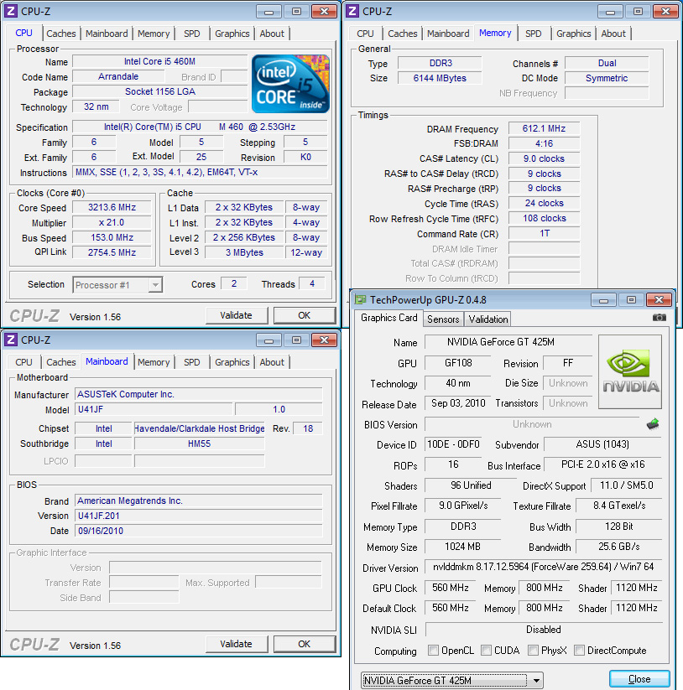Open Graphics tab in the Memory CPU-Z window
Screen dimensions: 683x690
pyautogui.click(x=573, y=34)
